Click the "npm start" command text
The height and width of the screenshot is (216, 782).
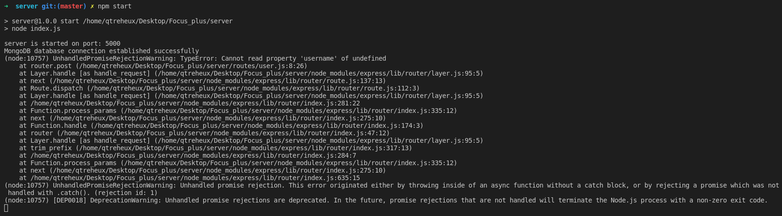point(115,6)
